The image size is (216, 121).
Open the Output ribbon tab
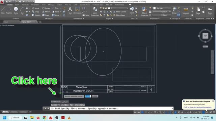[59, 5]
